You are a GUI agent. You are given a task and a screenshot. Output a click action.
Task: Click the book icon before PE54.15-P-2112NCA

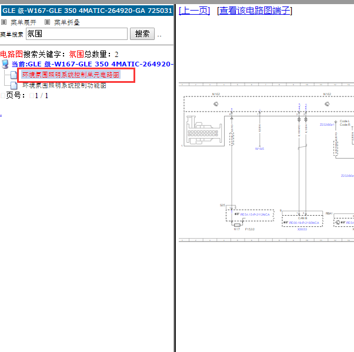point(237,214)
